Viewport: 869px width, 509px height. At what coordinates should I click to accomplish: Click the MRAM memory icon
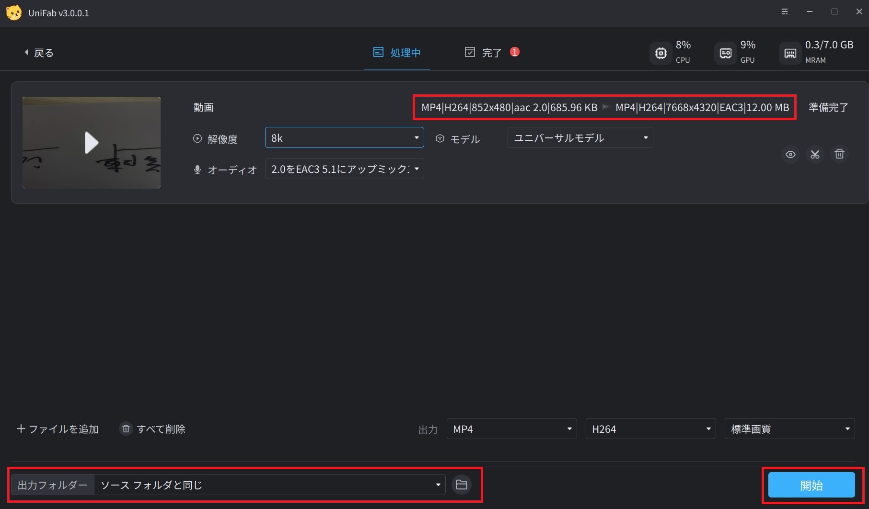(790, 53)
